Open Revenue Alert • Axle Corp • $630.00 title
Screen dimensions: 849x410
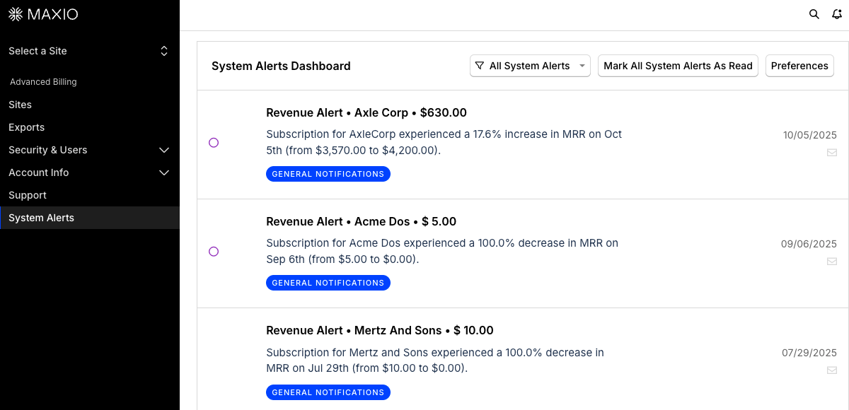366,112
